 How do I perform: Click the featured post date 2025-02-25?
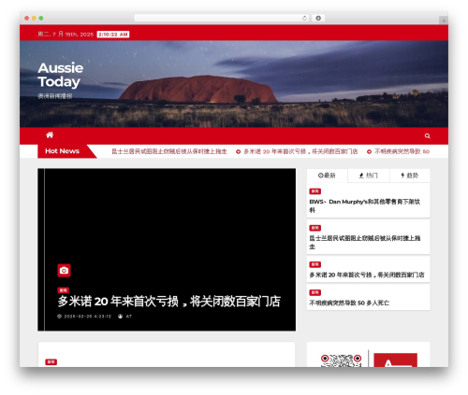[x=87, y=317]
